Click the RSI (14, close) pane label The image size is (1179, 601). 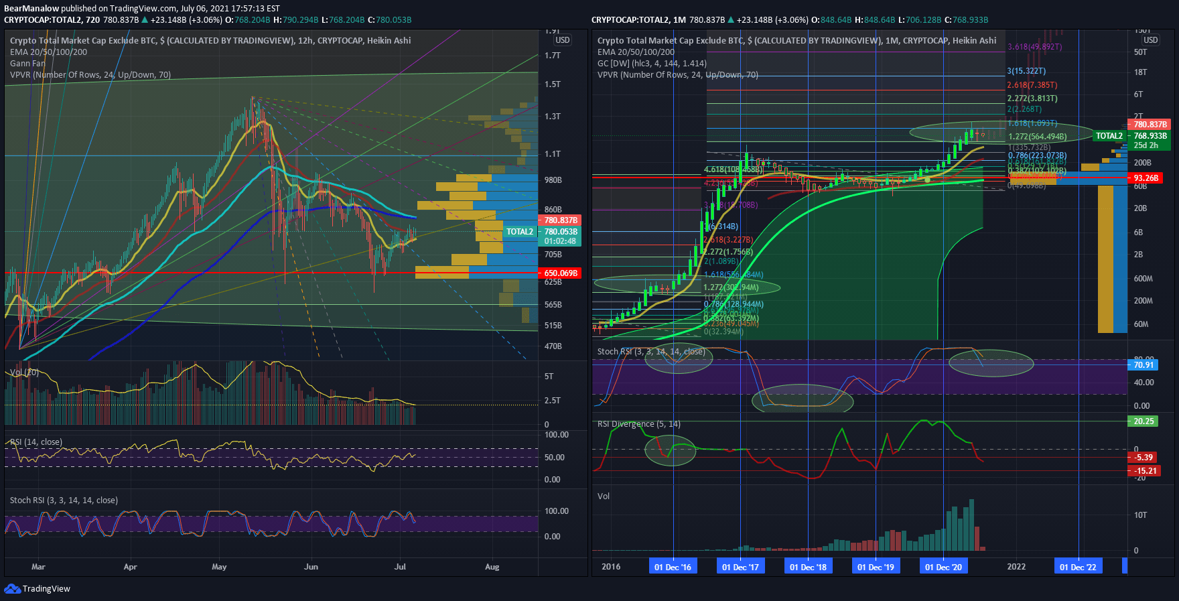tap(36, 442)
